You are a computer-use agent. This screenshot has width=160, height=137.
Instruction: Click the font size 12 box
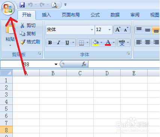[102, 30]
